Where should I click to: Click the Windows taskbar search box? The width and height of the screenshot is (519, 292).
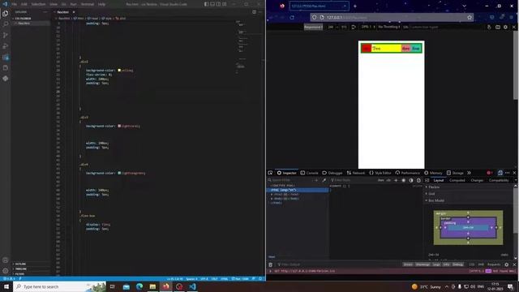59,286
